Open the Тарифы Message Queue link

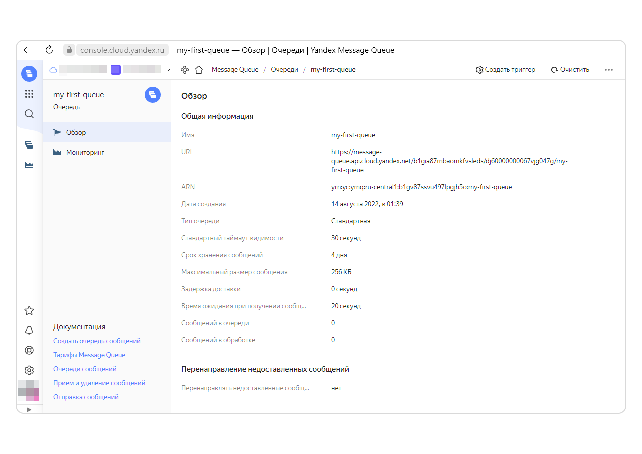click(x=89, y=355)
